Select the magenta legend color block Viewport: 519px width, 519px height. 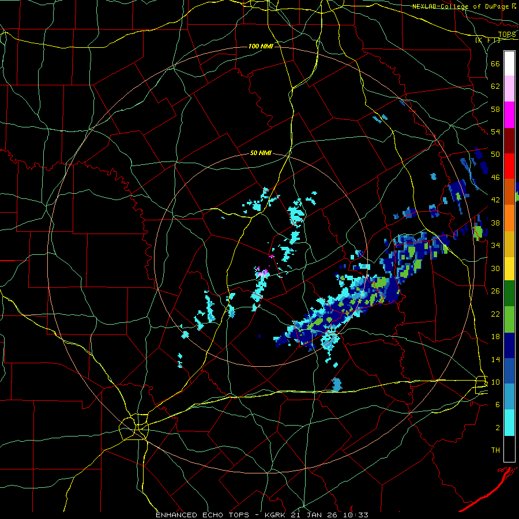[509, 115]
